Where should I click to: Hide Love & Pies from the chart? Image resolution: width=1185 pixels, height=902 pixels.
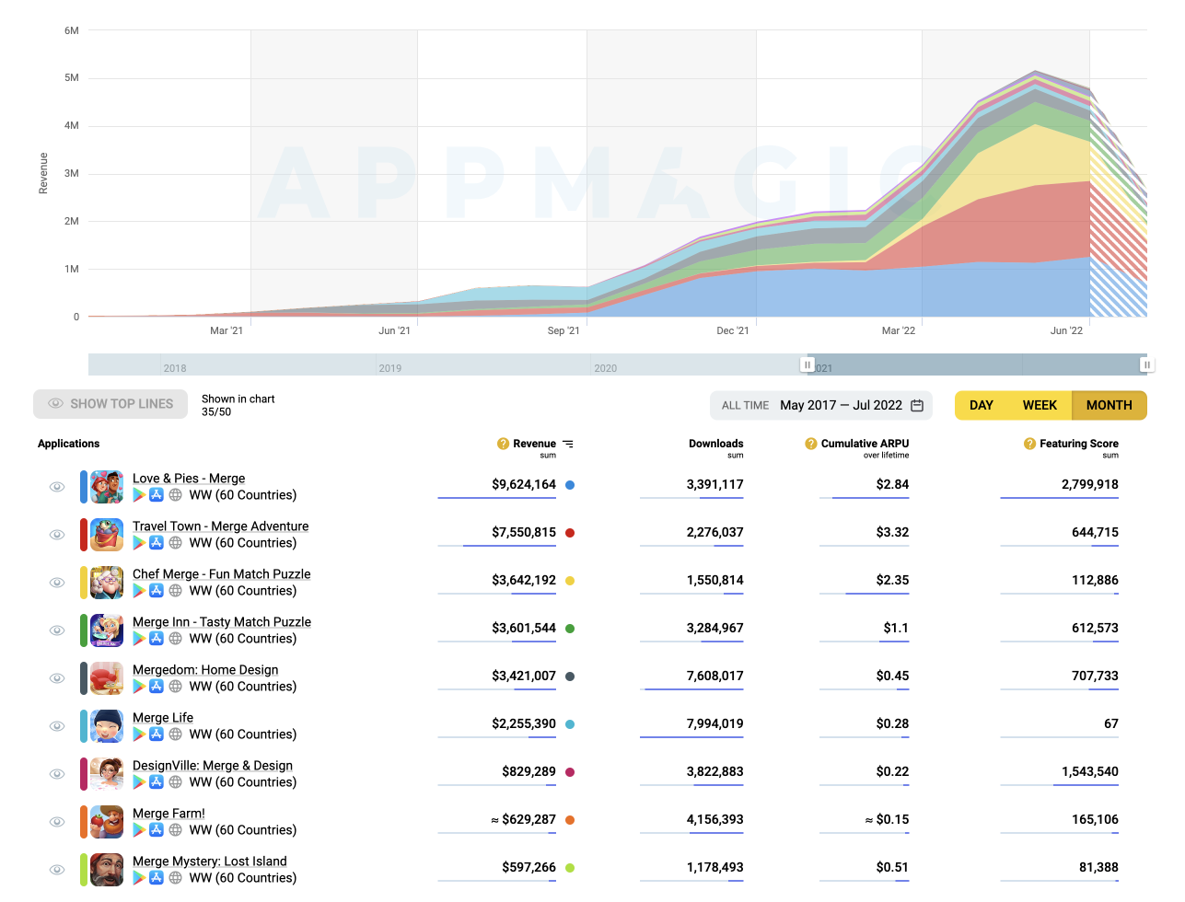coord(57,487)
